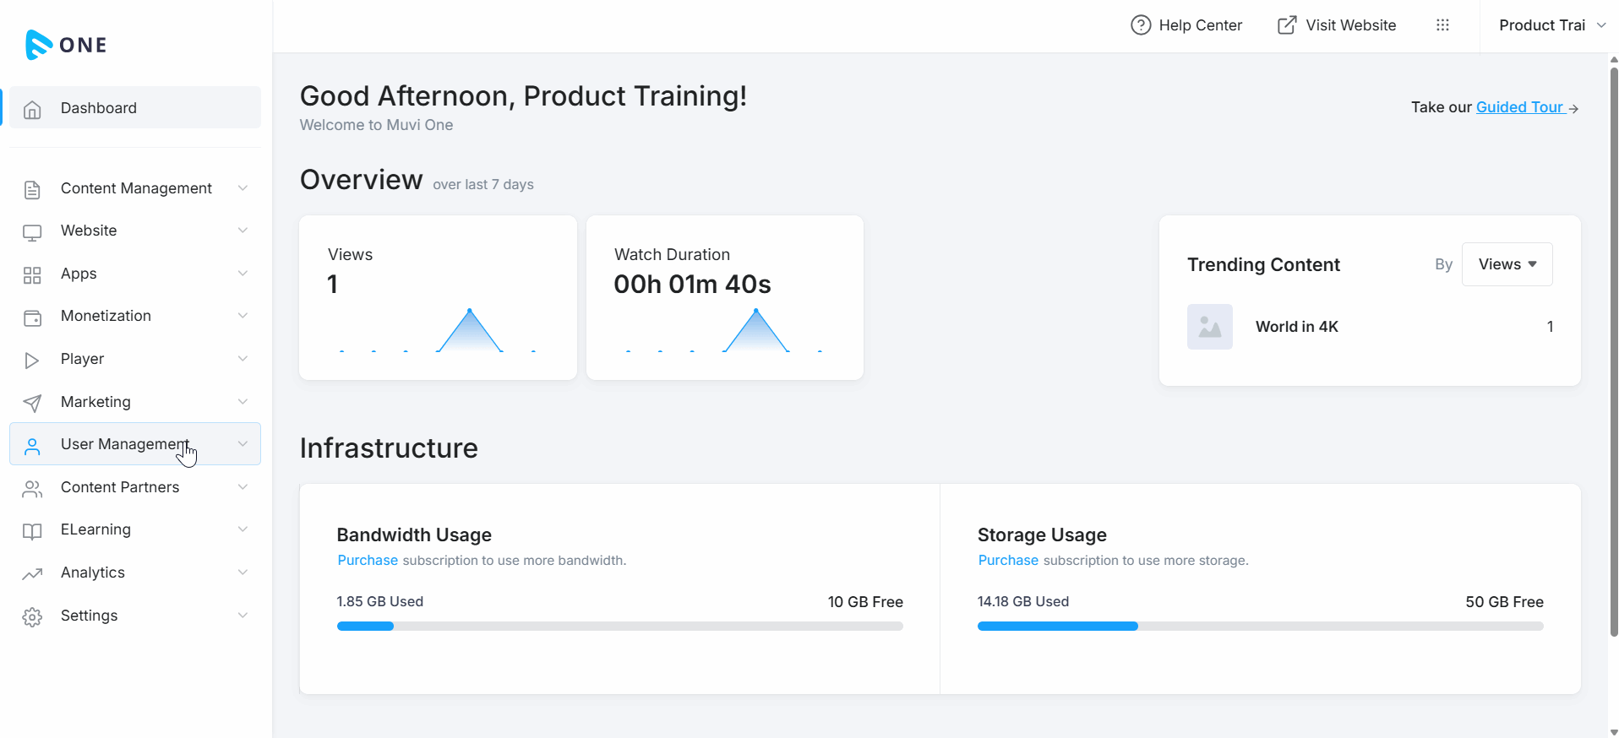Click the ELearning book icon
This screenshot has width=1619, height=738.
click(x=32, y=531)
